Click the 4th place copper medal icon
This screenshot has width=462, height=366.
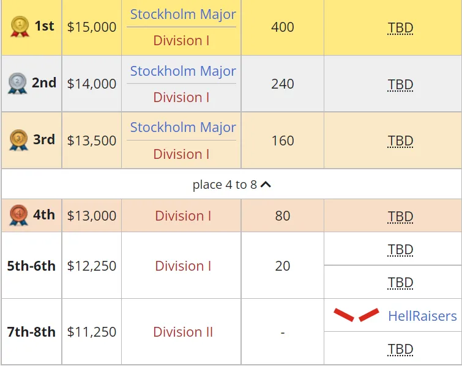point(18,215)
